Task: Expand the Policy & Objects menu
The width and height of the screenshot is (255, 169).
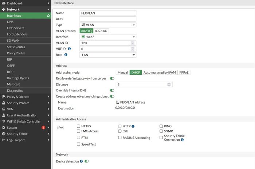Action: pyautogui.click(x=25, y=97)
